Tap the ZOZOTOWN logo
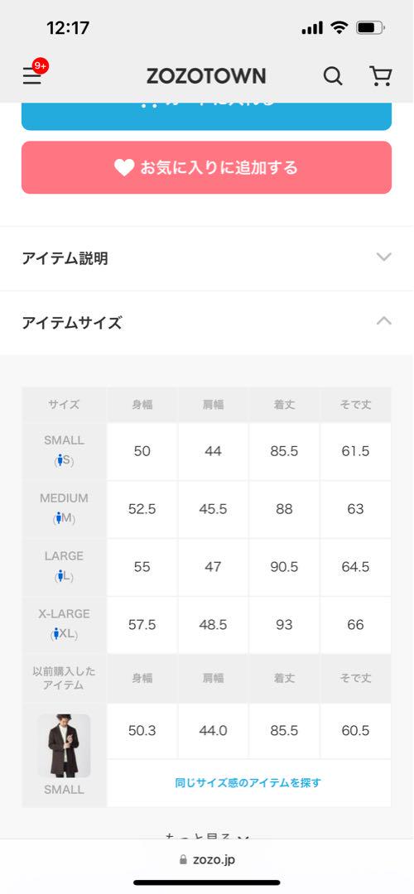Viewport: 414px width, 894px height. click(206, 76)
